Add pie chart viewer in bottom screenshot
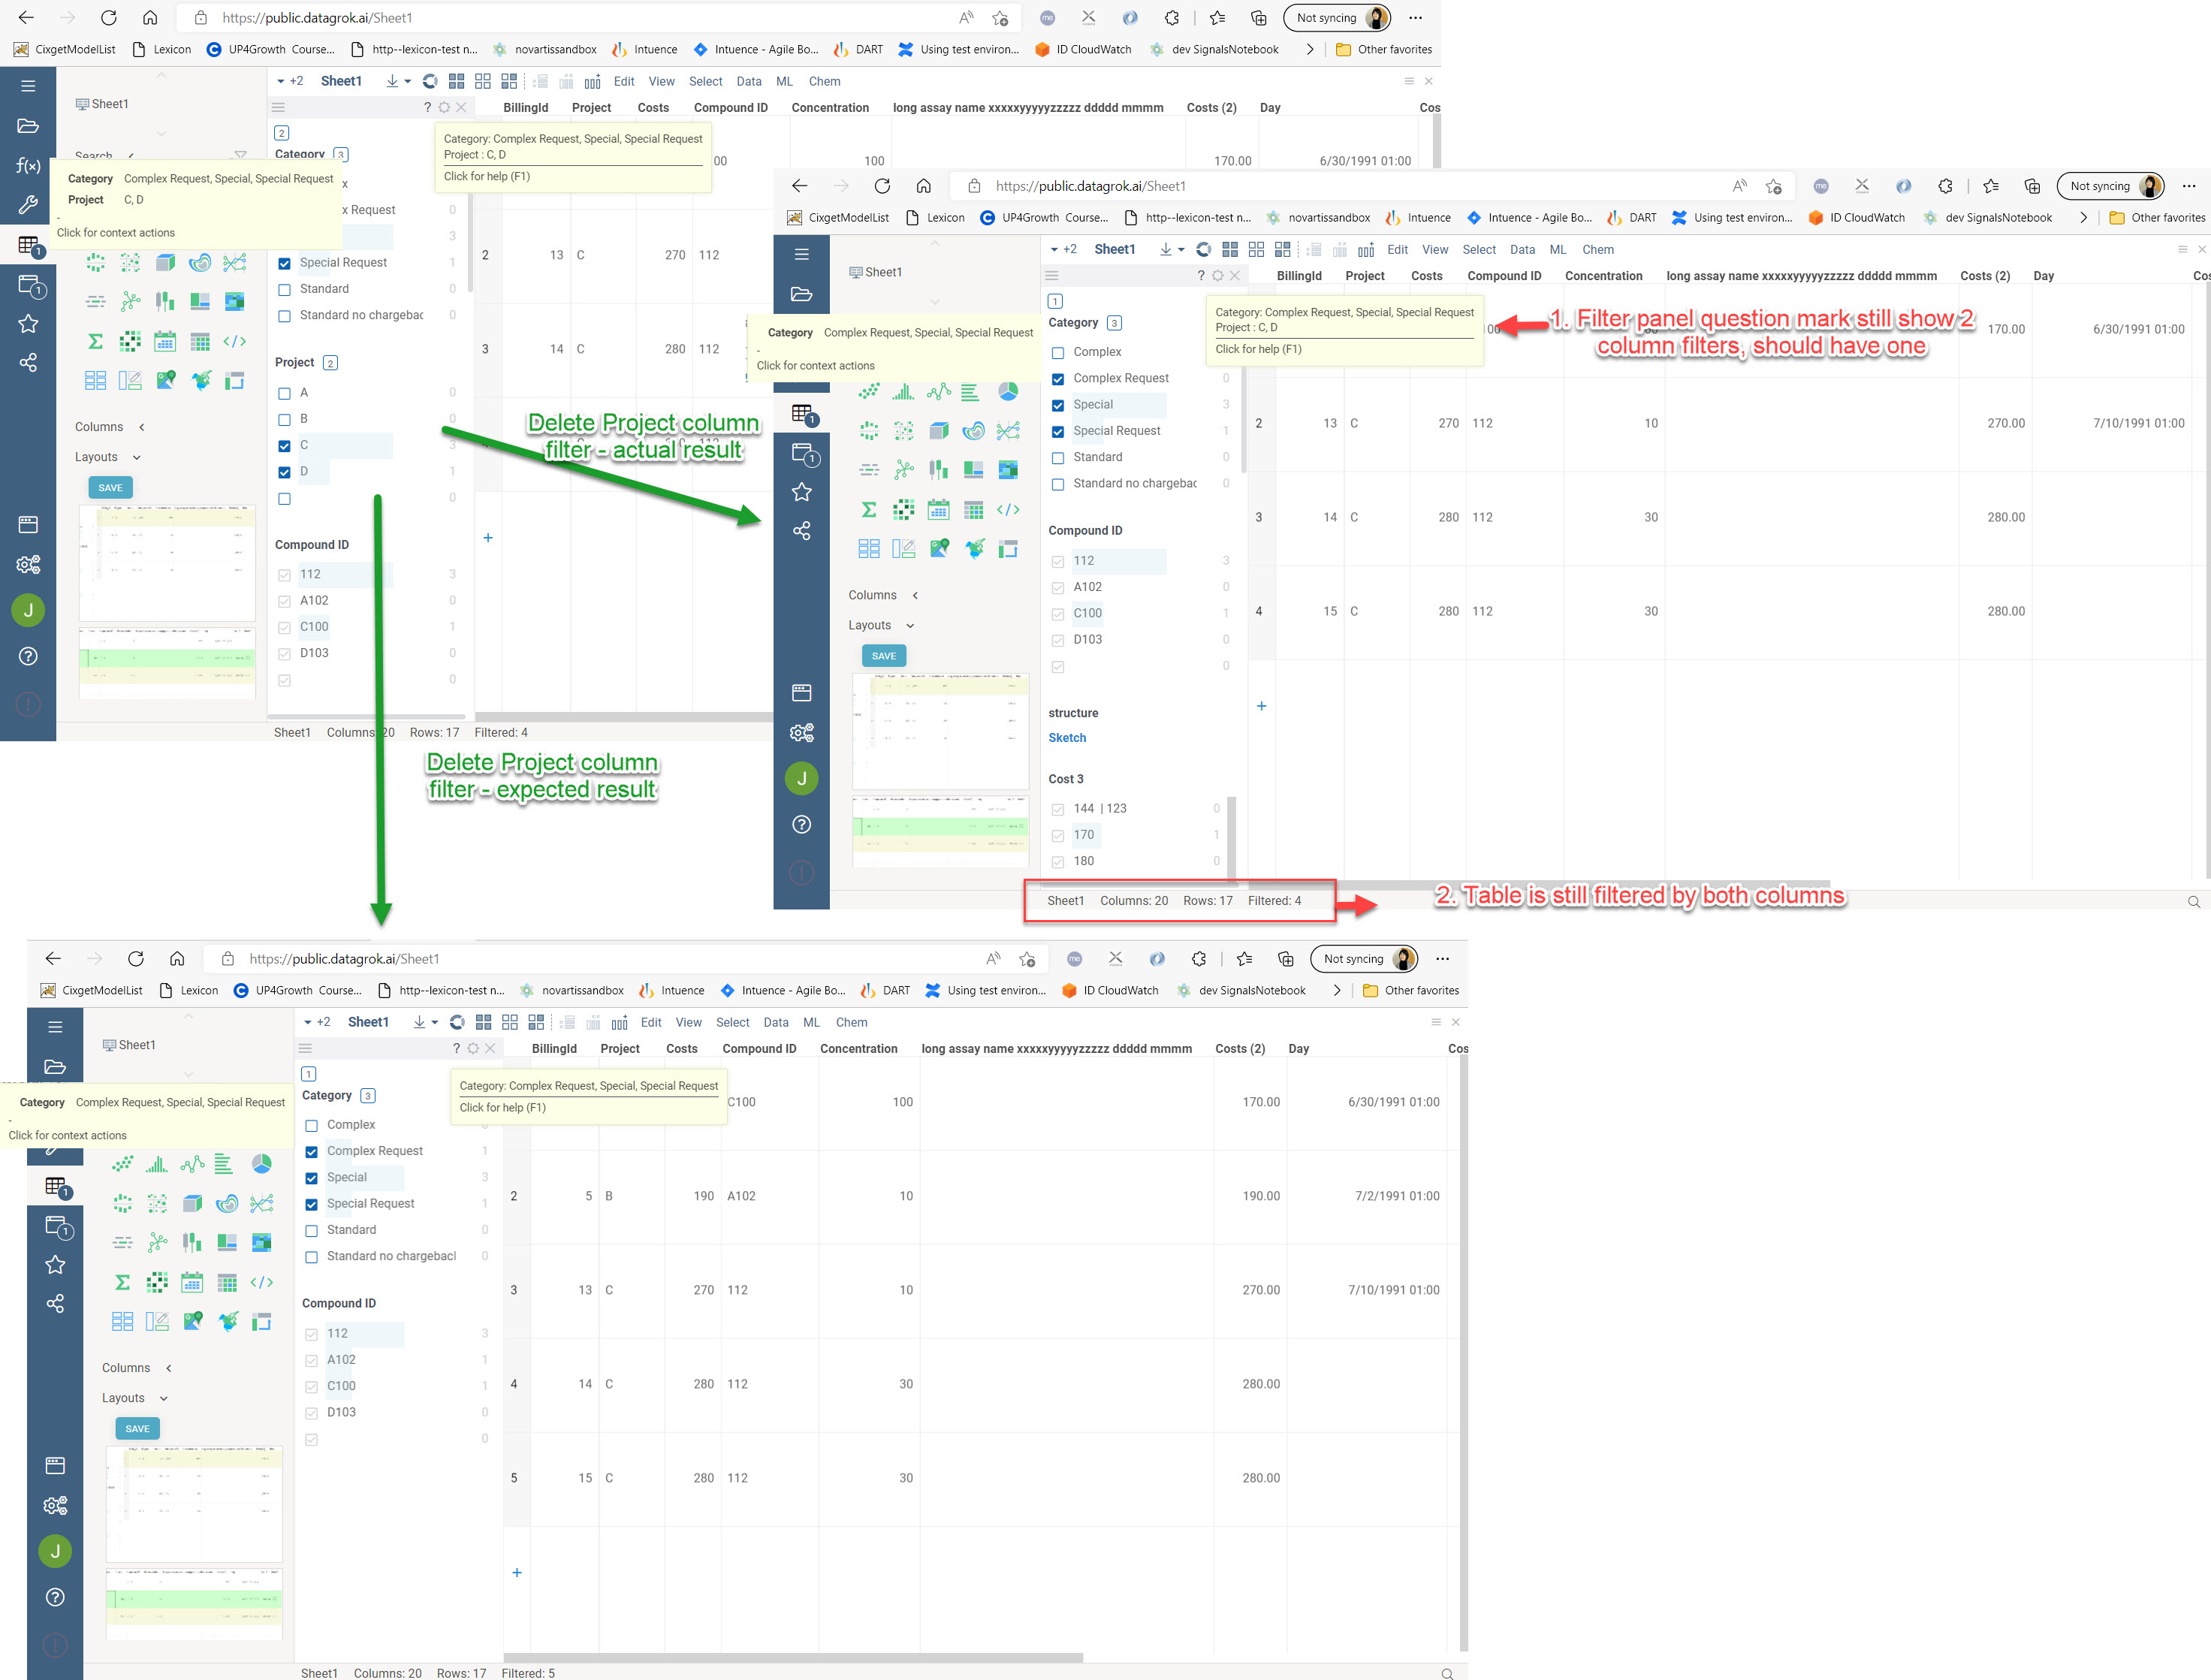Screen dimensions: 2211x1680 coord(261,1164)
